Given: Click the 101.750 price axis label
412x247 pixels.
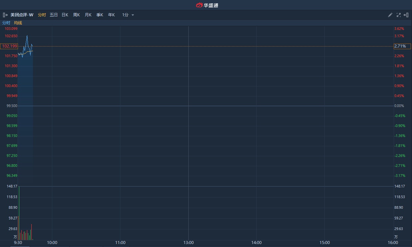Looking at the screenshot, I should pos(11,56).
